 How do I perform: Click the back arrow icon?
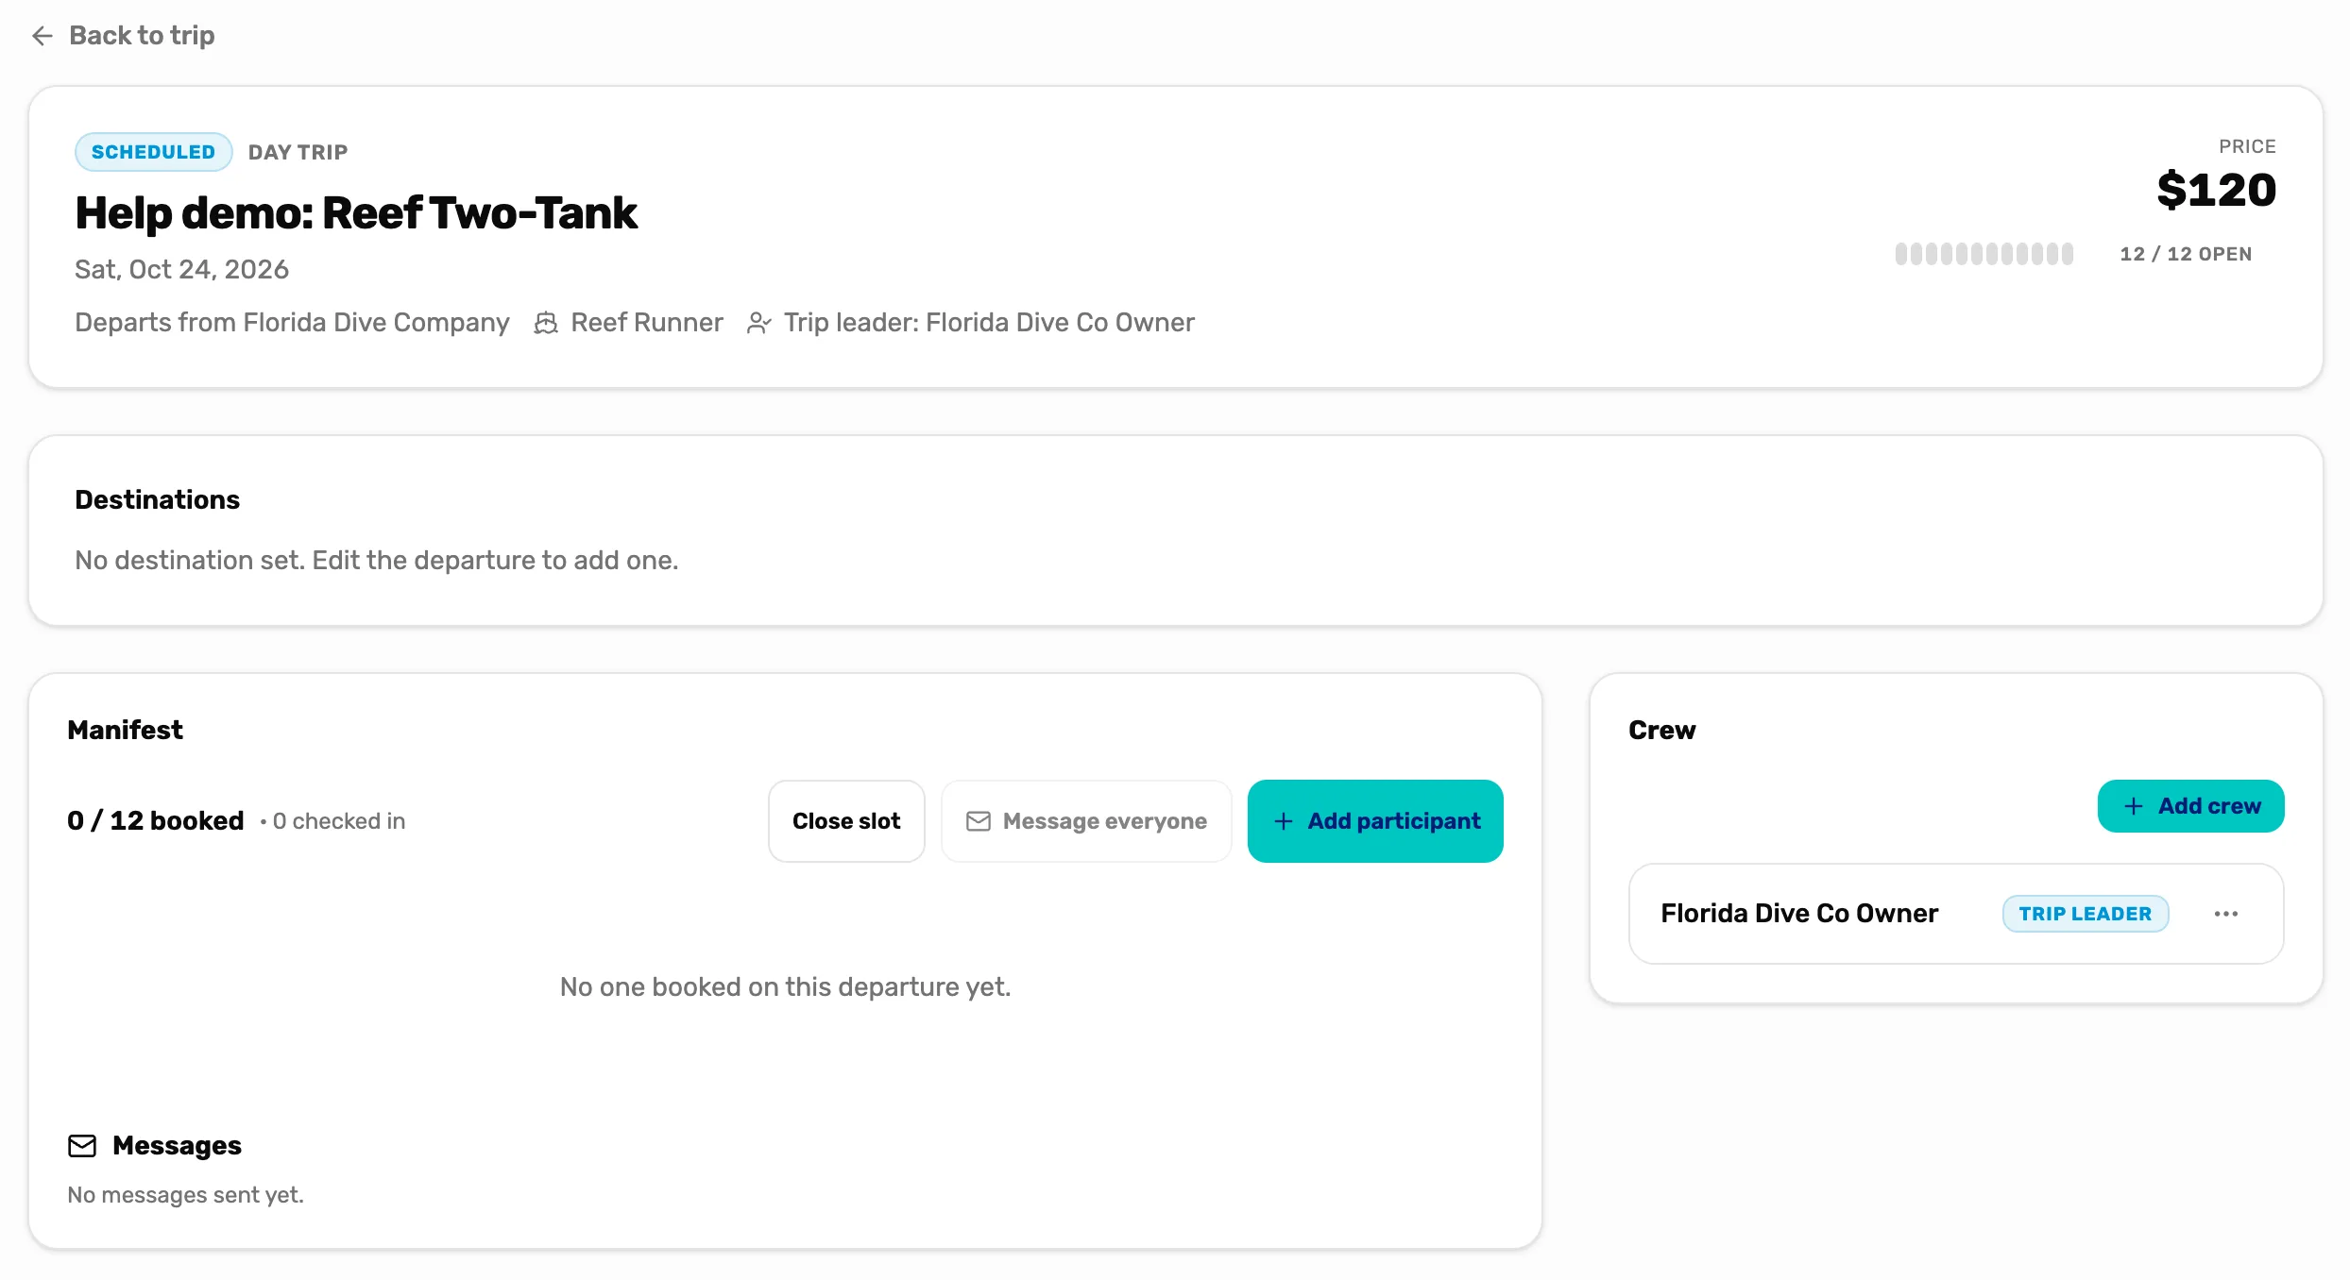tap(43, 36)
